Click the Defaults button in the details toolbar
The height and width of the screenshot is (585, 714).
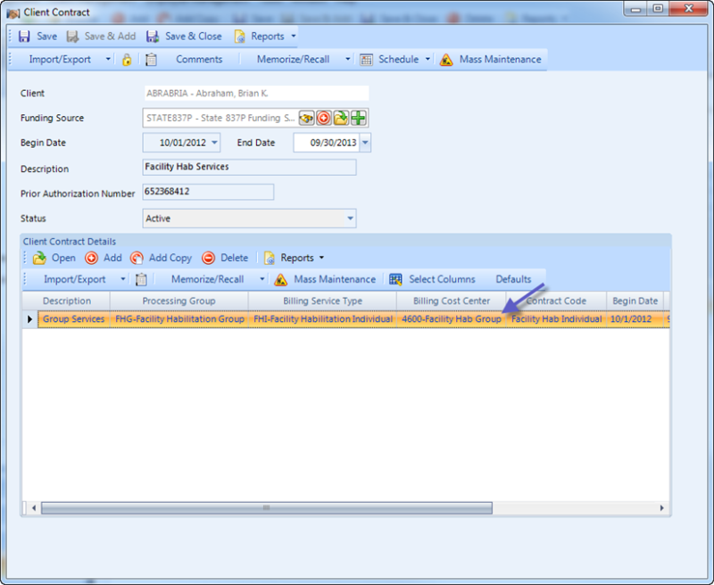[x=513, y=279]
